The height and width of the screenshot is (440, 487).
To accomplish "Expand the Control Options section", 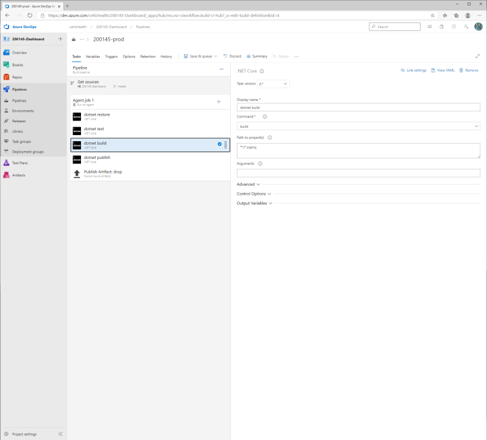I will (x=254, y=194).
